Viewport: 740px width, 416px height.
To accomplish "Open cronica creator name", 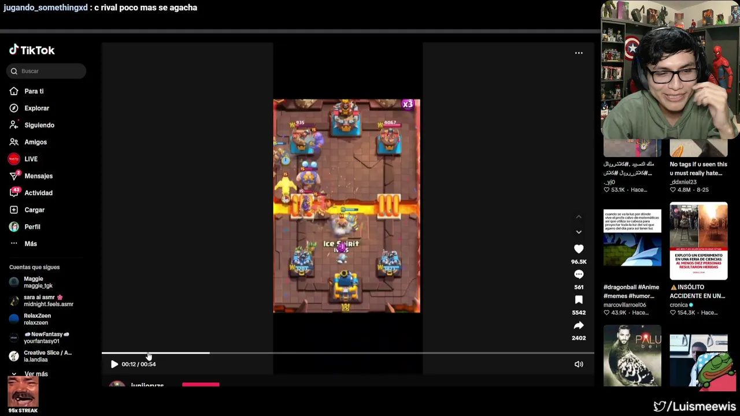I will (679, 304).
